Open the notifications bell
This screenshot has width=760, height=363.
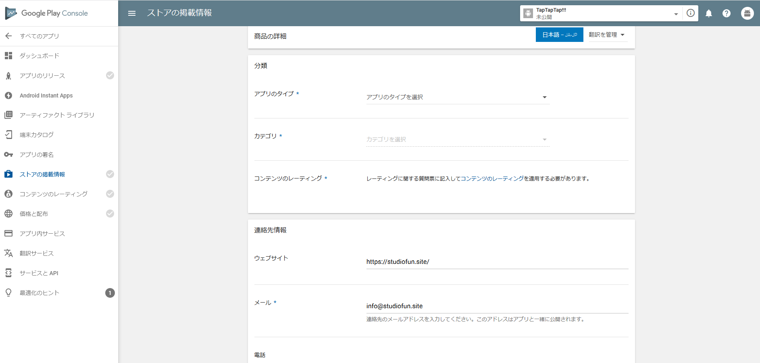pyautogui.click(x=709, y=13)
